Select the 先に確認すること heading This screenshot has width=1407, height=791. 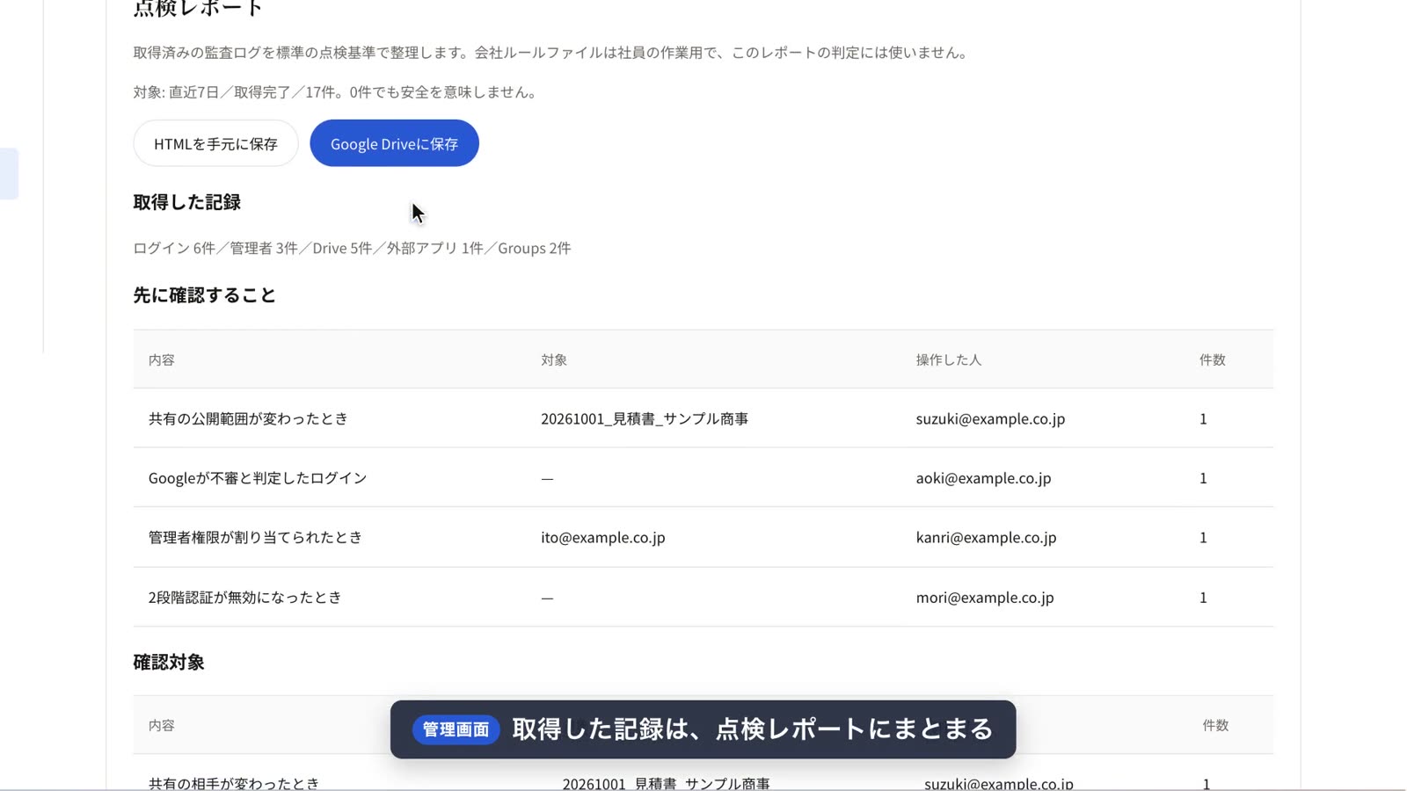[x=204, y=295]
